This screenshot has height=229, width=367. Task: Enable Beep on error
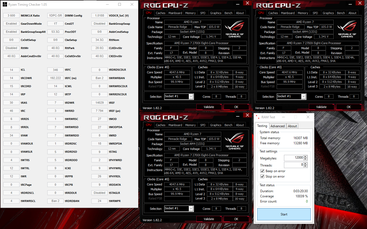[262, 171]
